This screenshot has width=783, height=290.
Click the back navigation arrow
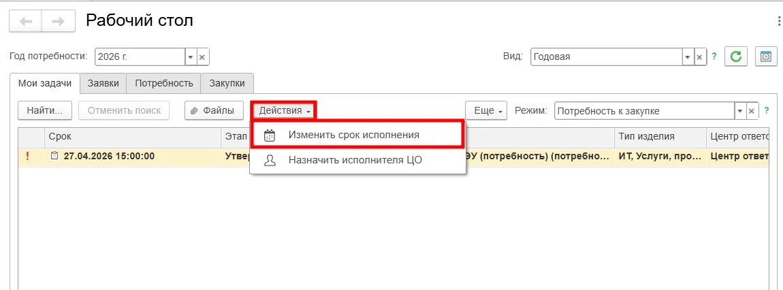pos(25,22)
